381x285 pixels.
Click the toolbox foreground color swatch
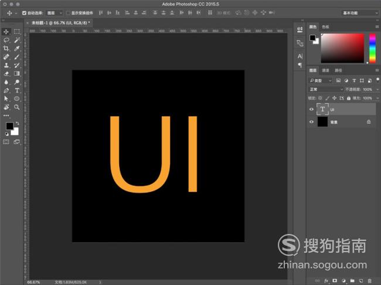[x=9, y=125]
